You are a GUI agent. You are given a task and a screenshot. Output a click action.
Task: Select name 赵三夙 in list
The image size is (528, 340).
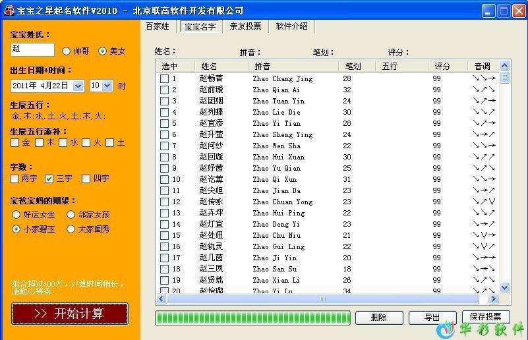click(x=211, y=269)
